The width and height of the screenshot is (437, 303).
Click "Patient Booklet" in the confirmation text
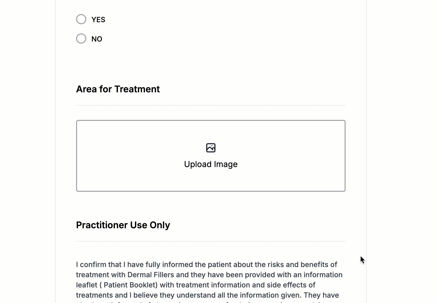coord(130,285)
